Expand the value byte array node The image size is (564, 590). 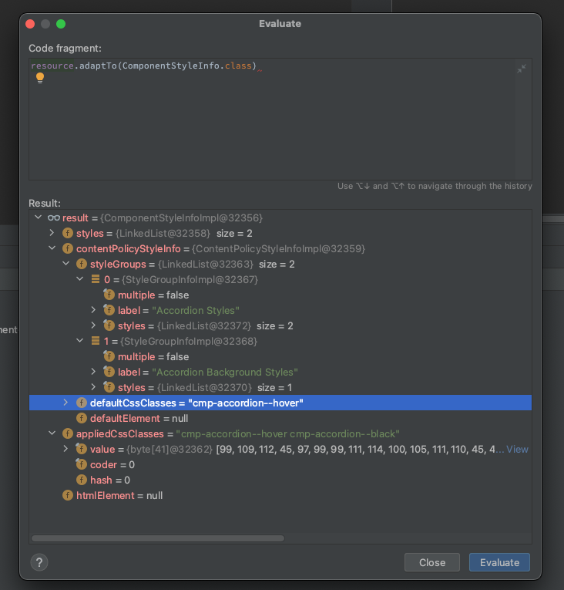coord(65,449)
